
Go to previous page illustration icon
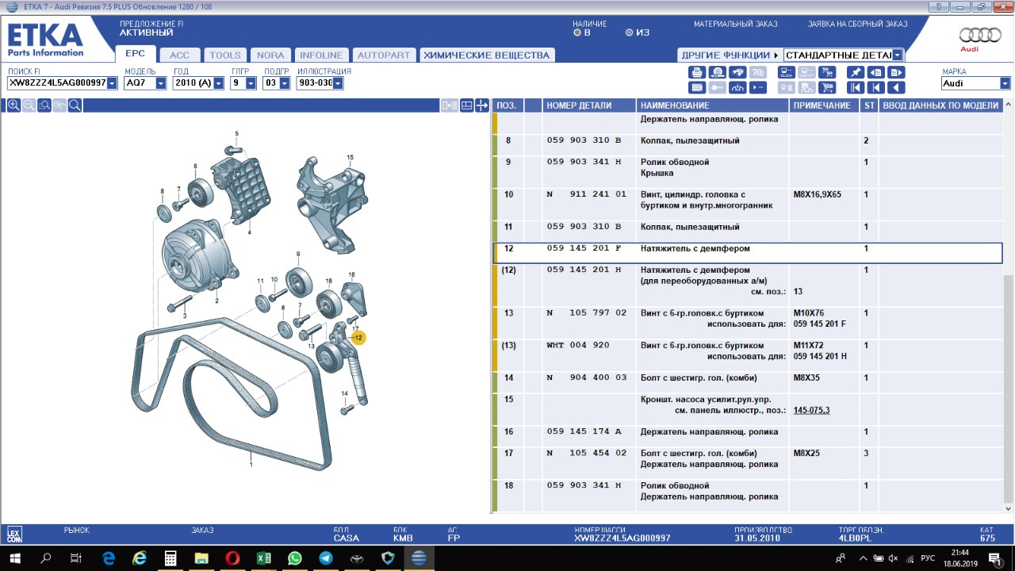pyautogui.click(x=876, y=72)
